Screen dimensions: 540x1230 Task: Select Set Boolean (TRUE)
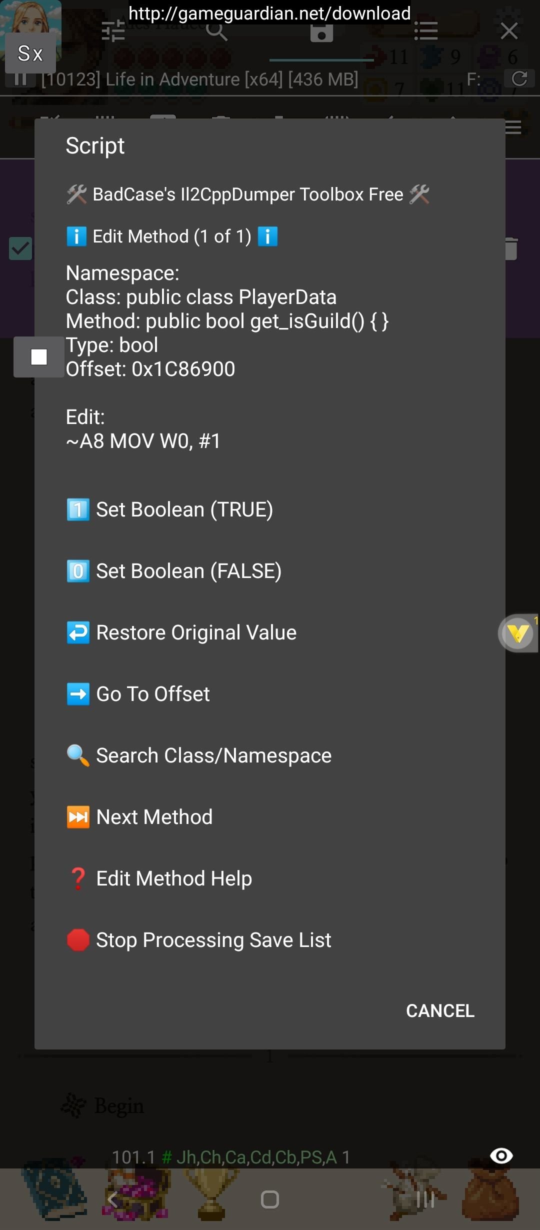click(184, 509)
